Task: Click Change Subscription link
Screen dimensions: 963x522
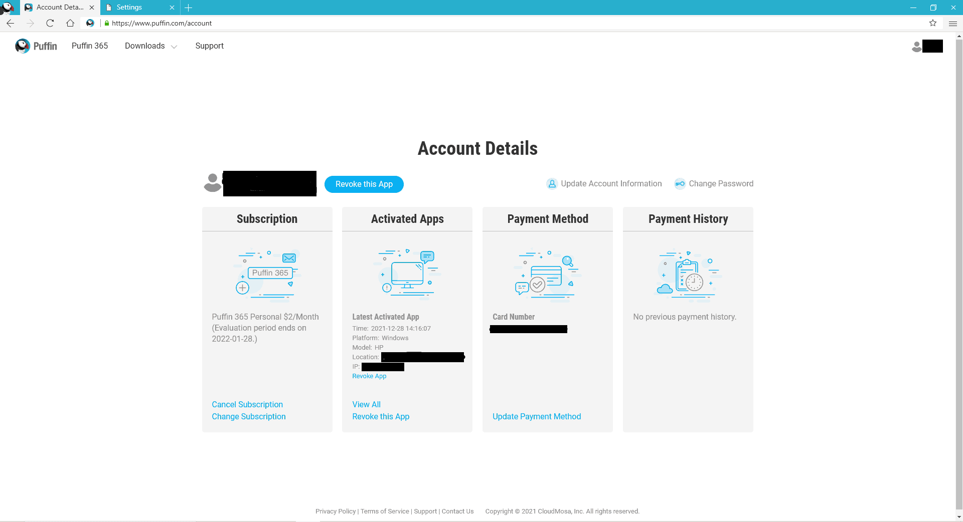Action: tap(249, 416)
